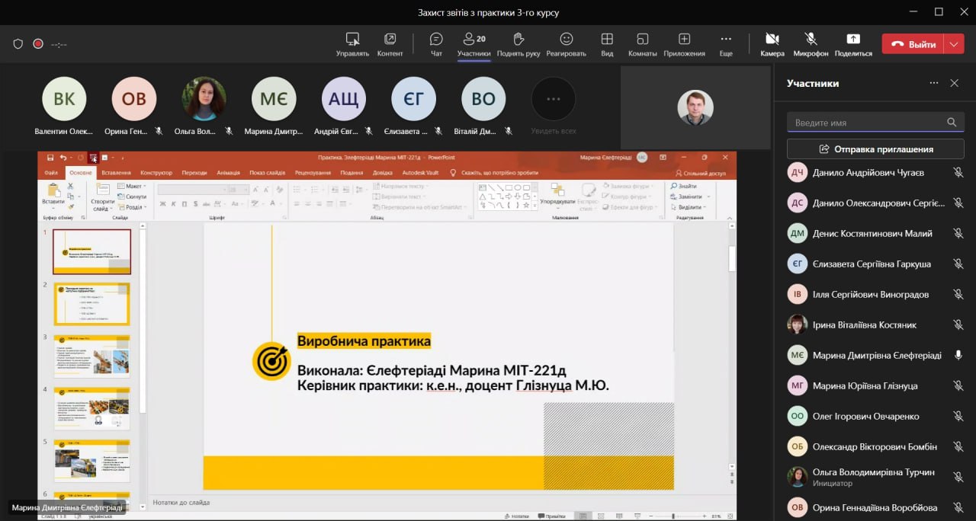976x521 pixels.
Task: Click the Send invitation button
Action: pos(875,149)
